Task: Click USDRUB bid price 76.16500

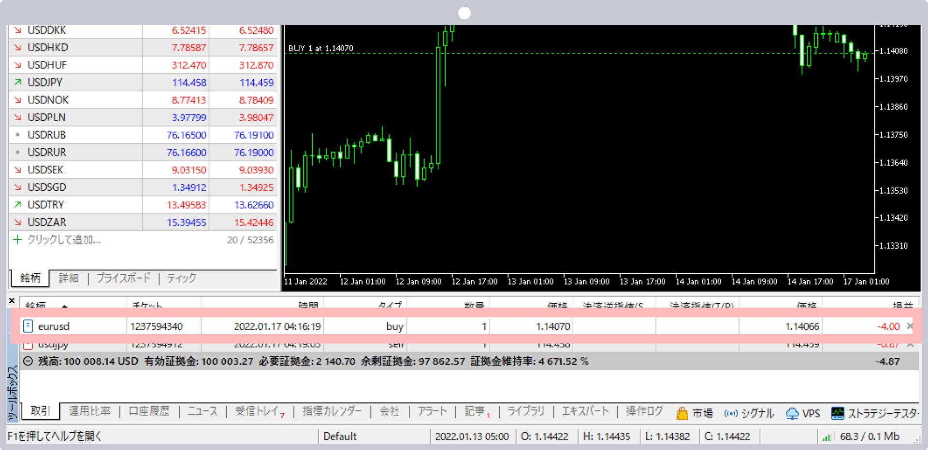Action: (187, 135)
